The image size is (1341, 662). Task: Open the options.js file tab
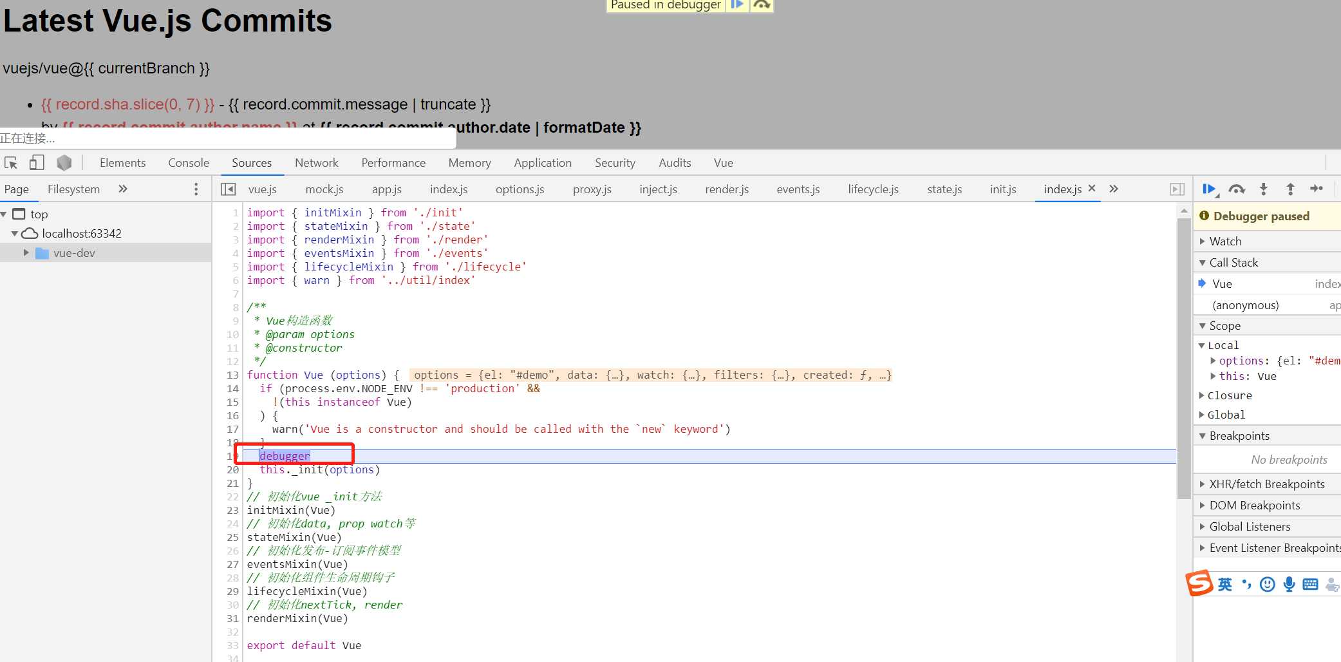tap(520, 189)
